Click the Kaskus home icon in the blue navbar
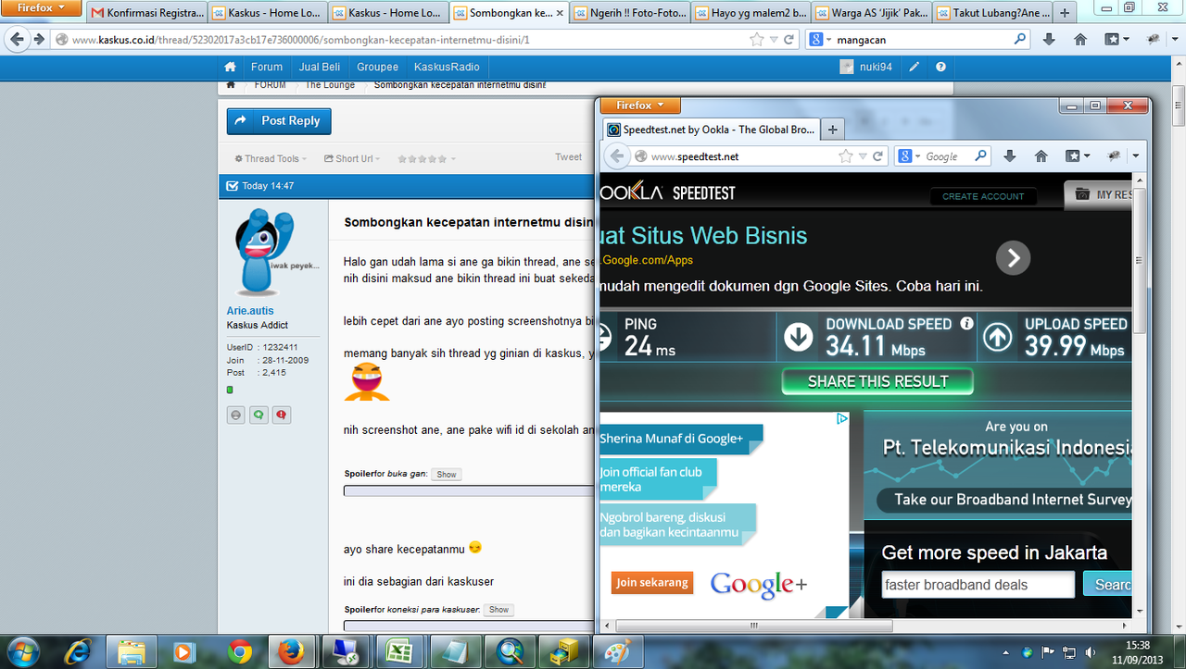 tap(231, 67)
